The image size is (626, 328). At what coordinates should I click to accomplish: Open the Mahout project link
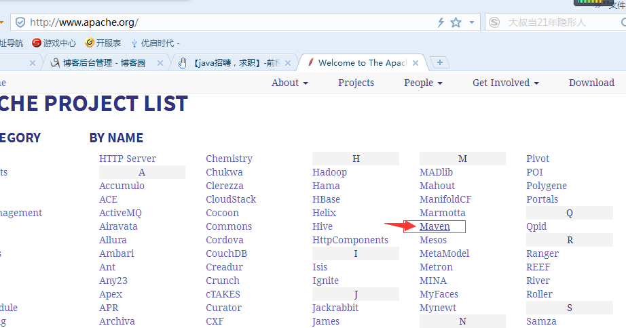[x=437, y=186]
